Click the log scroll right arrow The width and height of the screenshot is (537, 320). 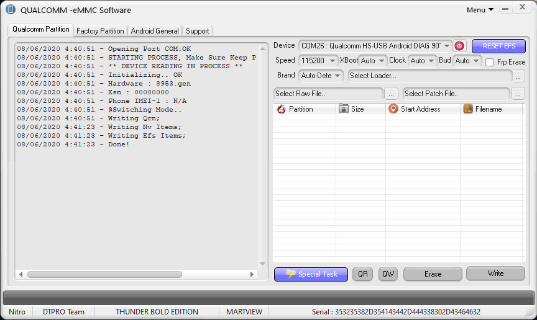tap(252, 274)
